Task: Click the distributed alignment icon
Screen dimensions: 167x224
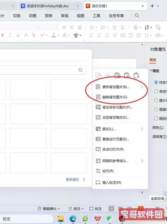Action: [123, 35]
